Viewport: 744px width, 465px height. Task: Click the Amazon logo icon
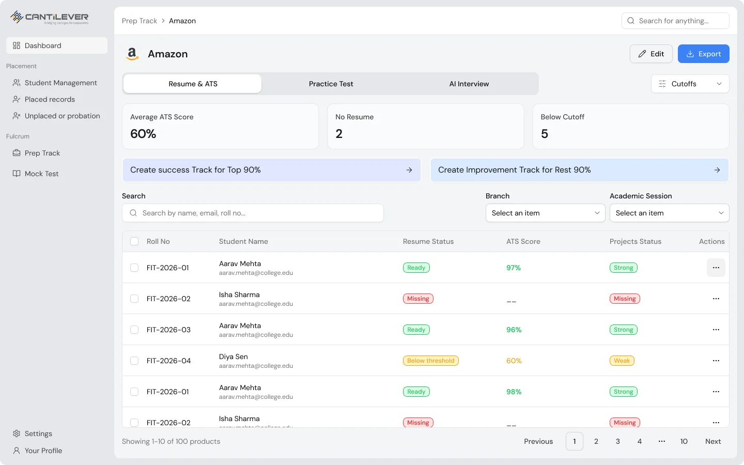coord(132,54)
